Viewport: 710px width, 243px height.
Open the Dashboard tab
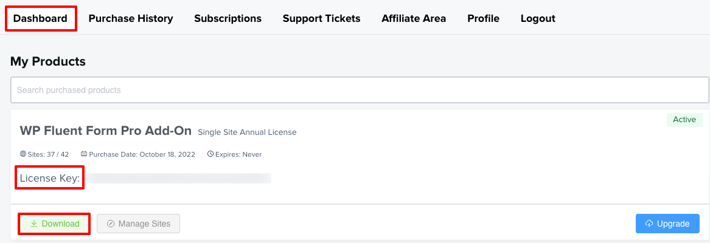pyautogui.click(x=40, y=18)
